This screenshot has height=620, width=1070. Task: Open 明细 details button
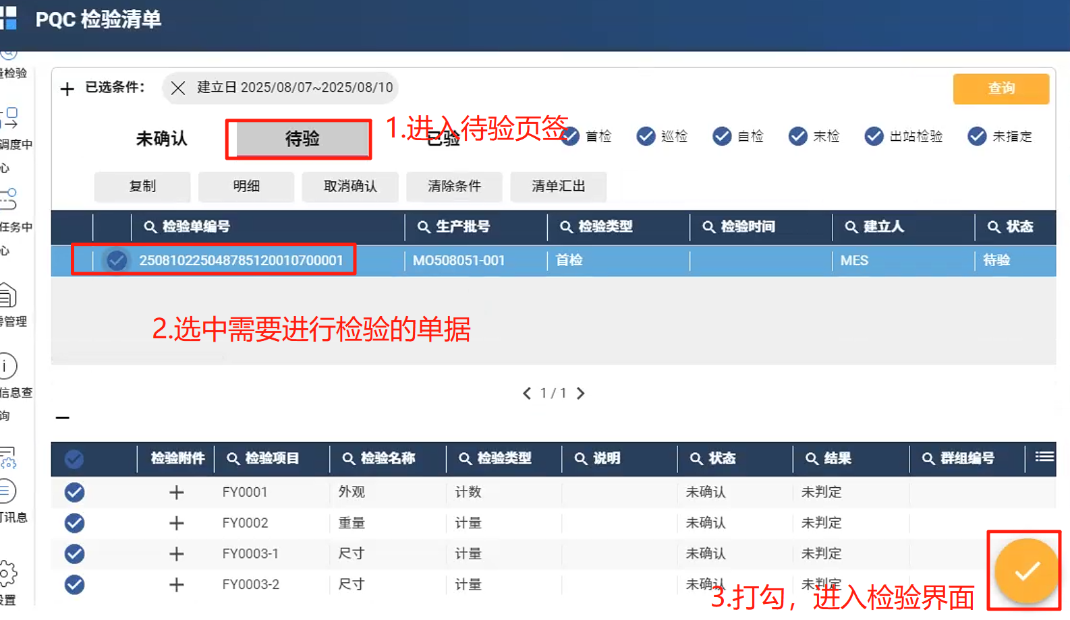(x=246, y=187)
